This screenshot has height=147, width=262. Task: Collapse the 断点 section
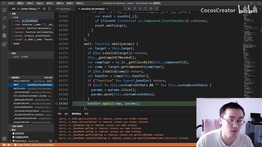pos(31,130)
